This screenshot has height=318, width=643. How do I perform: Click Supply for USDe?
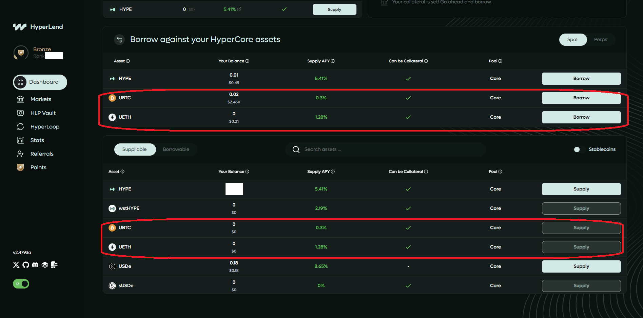(x=581, y=266)
